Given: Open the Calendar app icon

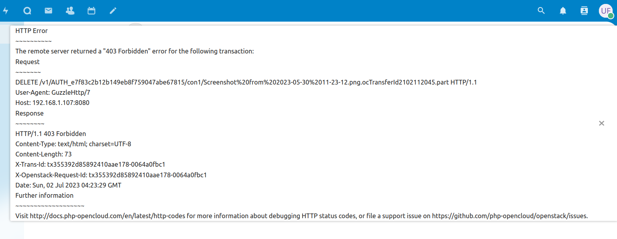Looking at the screenshot, I should point(91,11).
